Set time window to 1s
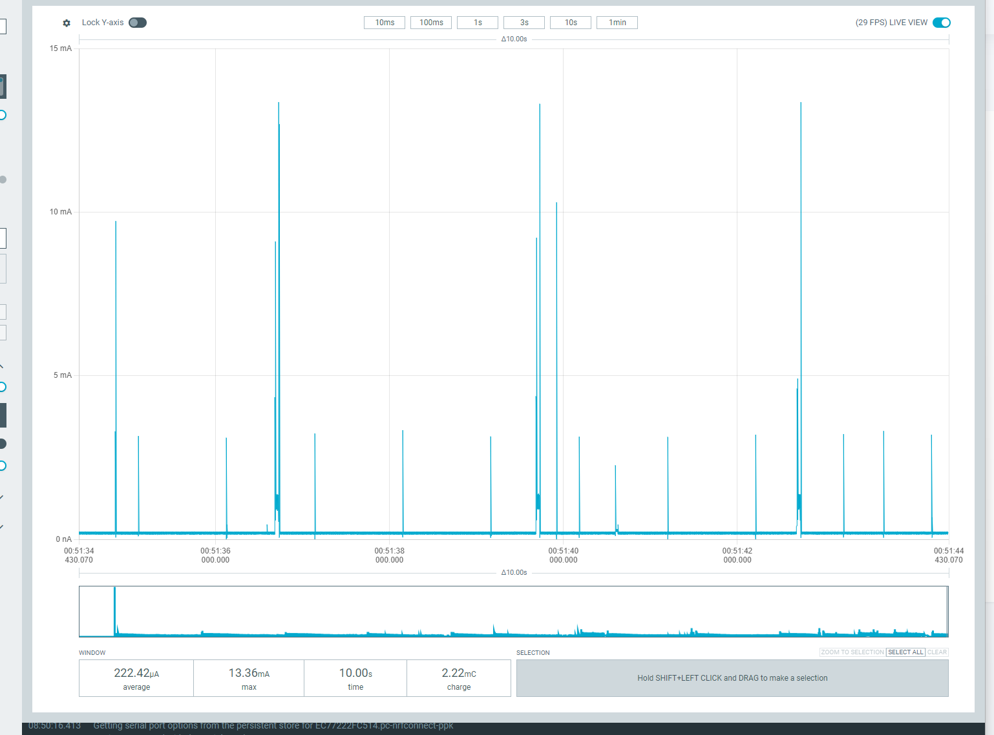Screen dimensions: 994x735 tap(478, 23)
